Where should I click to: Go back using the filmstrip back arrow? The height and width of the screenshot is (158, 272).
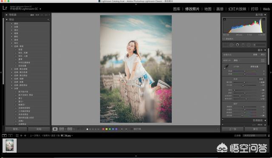[x=21, y=135]
